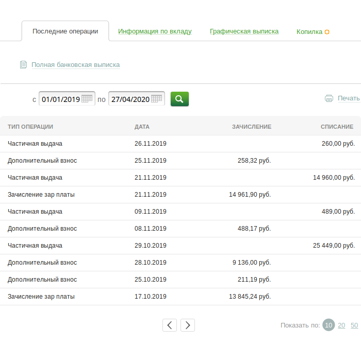
Task: Go to next page with right arrow
Action: (x=188, y=325)
